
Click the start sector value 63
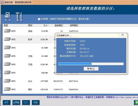(x=62, y=31)
